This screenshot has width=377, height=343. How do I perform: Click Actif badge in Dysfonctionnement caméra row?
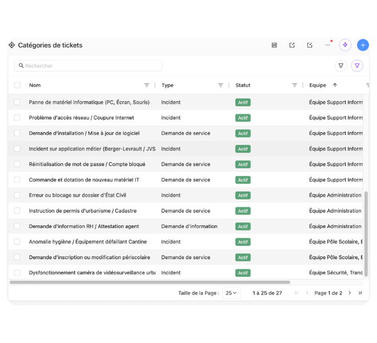tap(243, 273)
